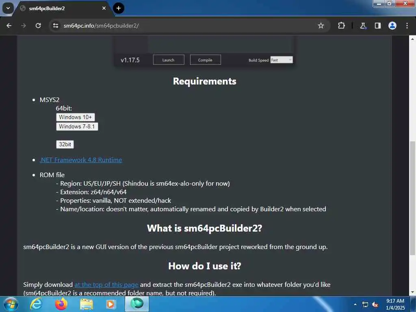Click the page vertical scrollbar thumb

412,198
